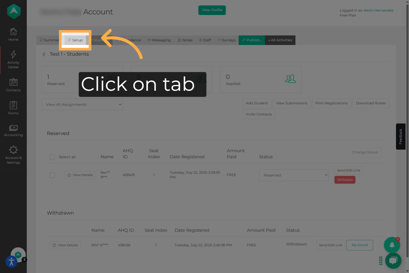Viewport: 409px width, 273px height.
Task: Click the ActivityHQ logo in sidebar
Action: 14,11
